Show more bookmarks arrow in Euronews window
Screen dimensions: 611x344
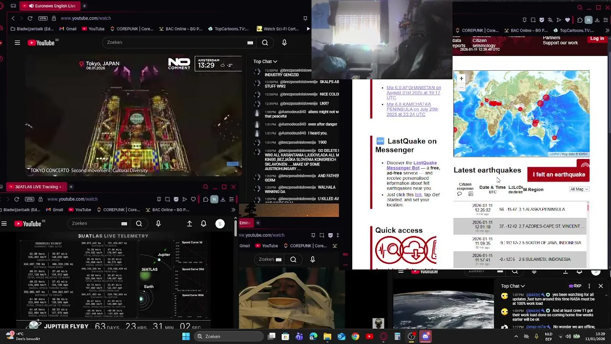[308, 29]
